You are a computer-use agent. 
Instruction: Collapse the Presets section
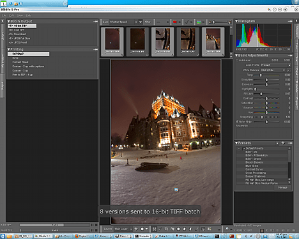[x=236, y=143]
